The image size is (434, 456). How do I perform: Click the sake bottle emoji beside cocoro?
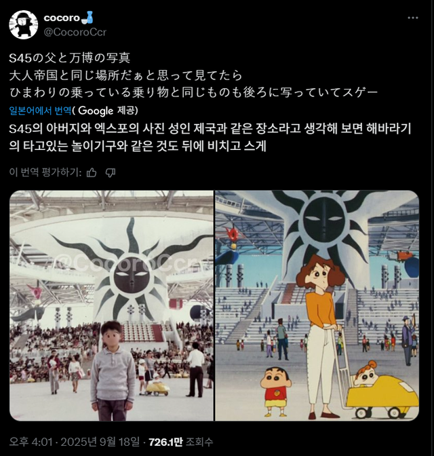coord(87,17)
